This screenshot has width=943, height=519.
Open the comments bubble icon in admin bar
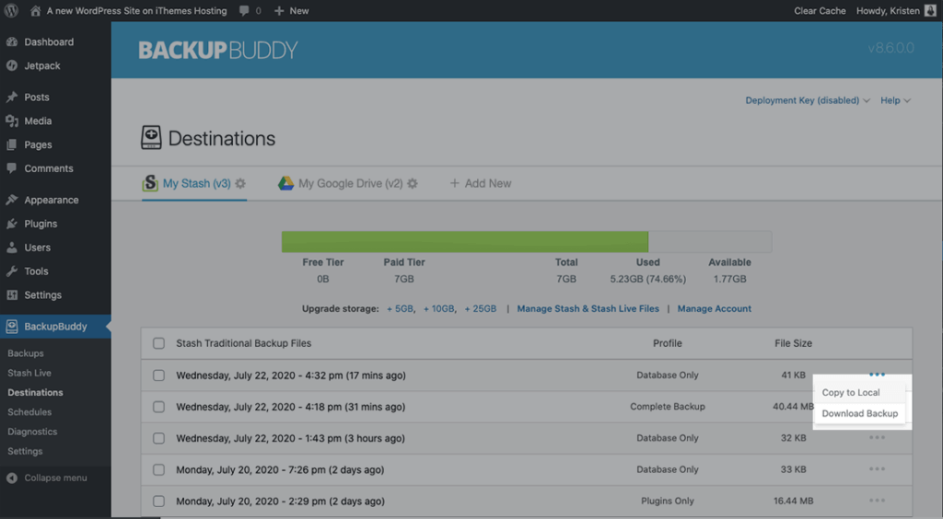click(x=243, y=11)
